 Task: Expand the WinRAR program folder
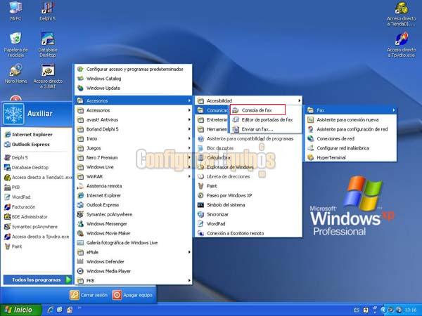(134, 176)
